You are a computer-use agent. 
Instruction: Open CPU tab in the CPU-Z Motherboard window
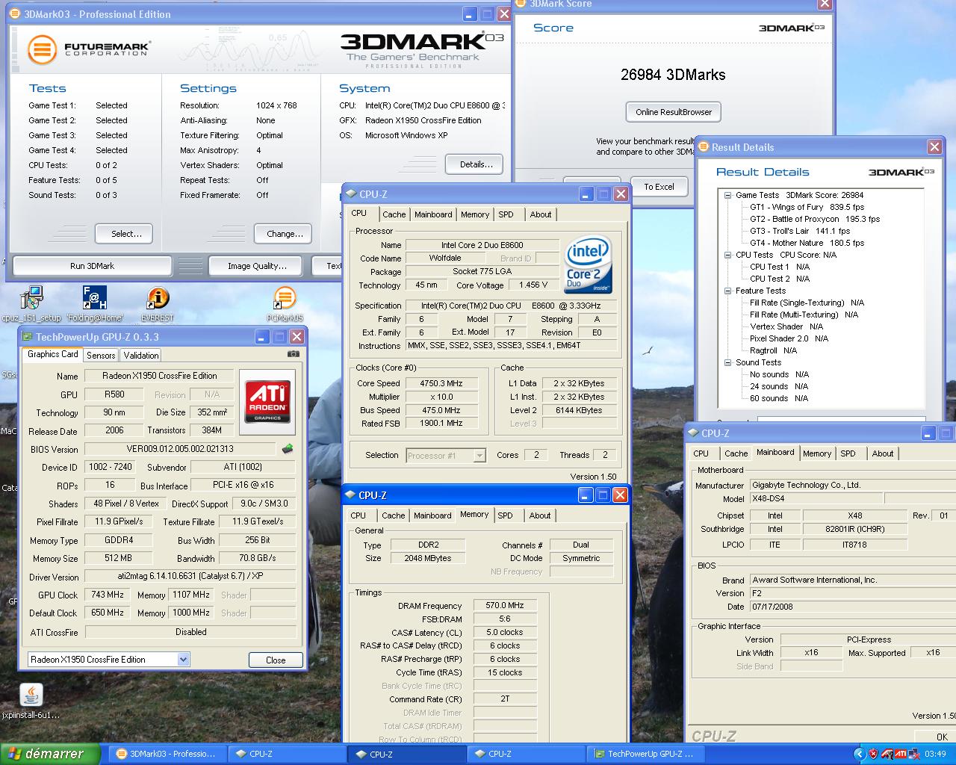pyautogui.click(x=701, y=453)
